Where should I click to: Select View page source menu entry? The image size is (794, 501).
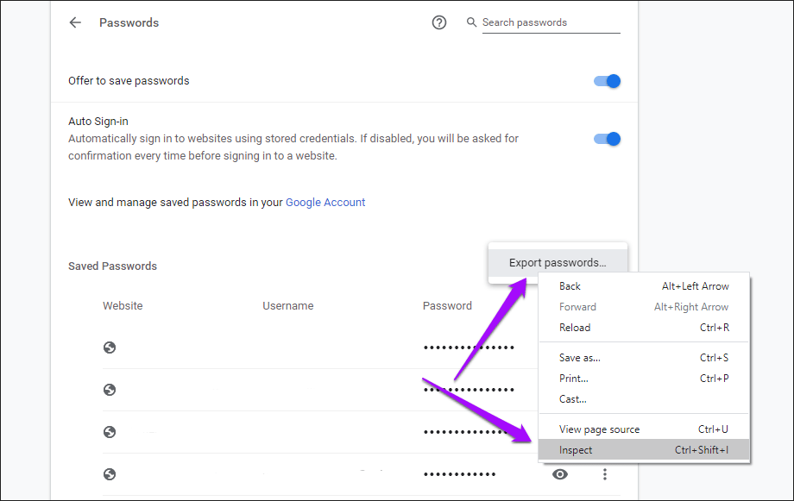point(599,429)
